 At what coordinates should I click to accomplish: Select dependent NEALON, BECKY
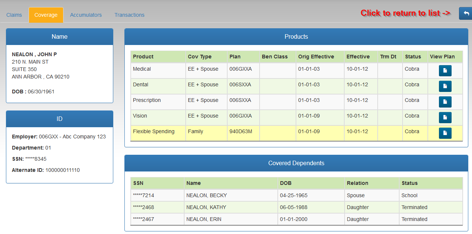206,195
